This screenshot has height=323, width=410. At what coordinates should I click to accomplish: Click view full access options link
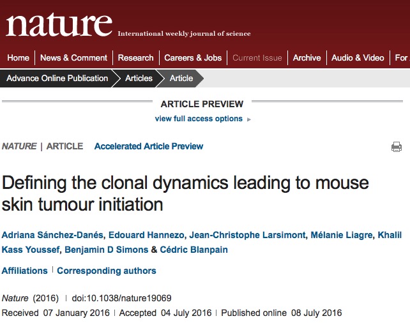point(199,119)
